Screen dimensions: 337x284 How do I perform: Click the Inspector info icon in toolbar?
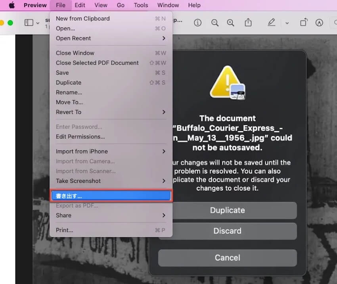click(197, 23)
